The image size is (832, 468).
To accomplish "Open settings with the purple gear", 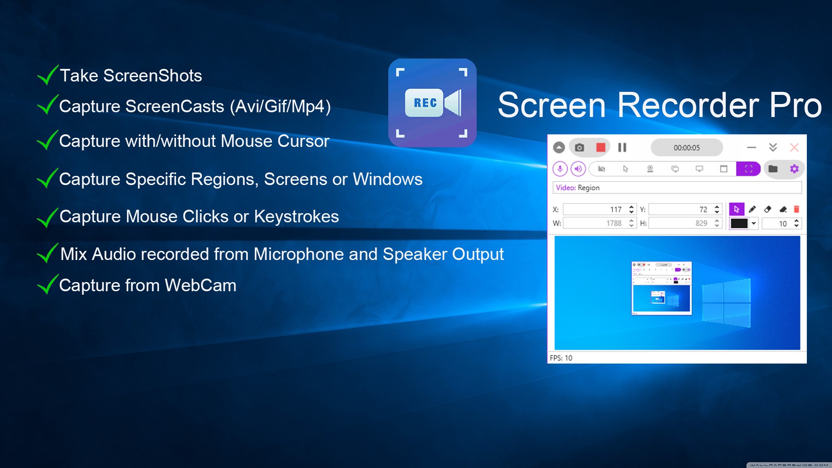I will pos(794,169).
